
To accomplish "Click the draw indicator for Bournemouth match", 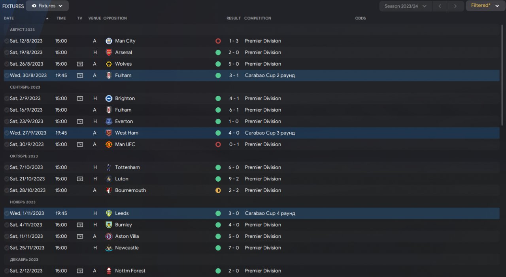I will tap(218, 190).
